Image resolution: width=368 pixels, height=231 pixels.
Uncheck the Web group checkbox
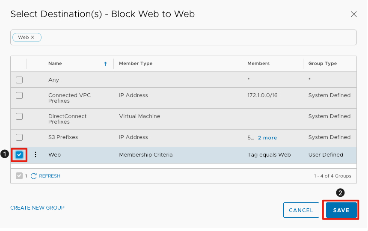(x=19, y=155)
